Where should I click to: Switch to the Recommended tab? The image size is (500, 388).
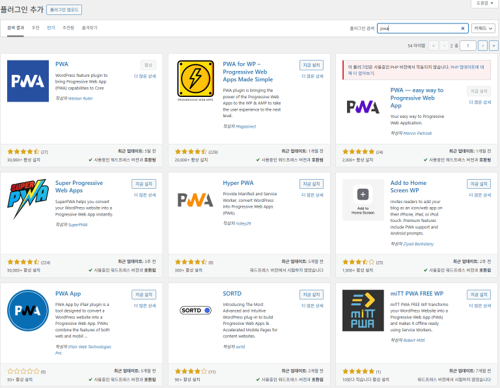tap(68, 28)
